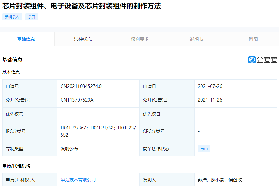
Task: Click the 企查查 logo icon
Action: (251, 60)
